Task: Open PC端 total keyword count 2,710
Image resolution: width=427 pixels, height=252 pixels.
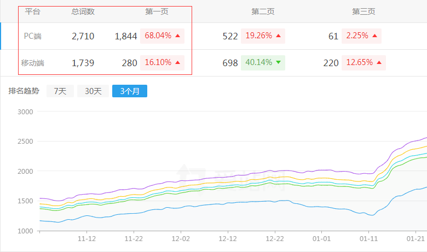Action: click(x=83, y=36)
